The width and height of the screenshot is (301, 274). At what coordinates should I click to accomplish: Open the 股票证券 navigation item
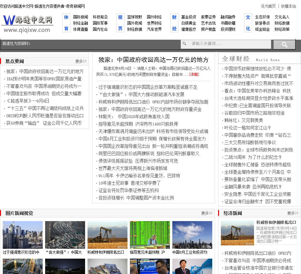coord(208,17)
